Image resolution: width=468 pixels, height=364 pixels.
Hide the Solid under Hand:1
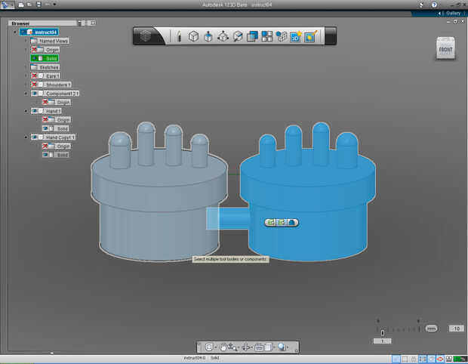click(x=45, y=128)
